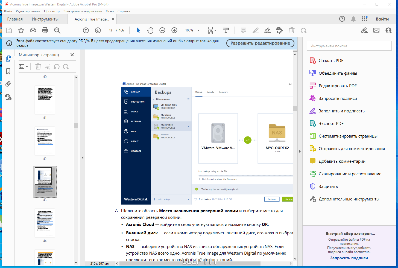The image size is (398, 268).
Task: Open the bookmarks panel icon
Action: pos(8,71)
